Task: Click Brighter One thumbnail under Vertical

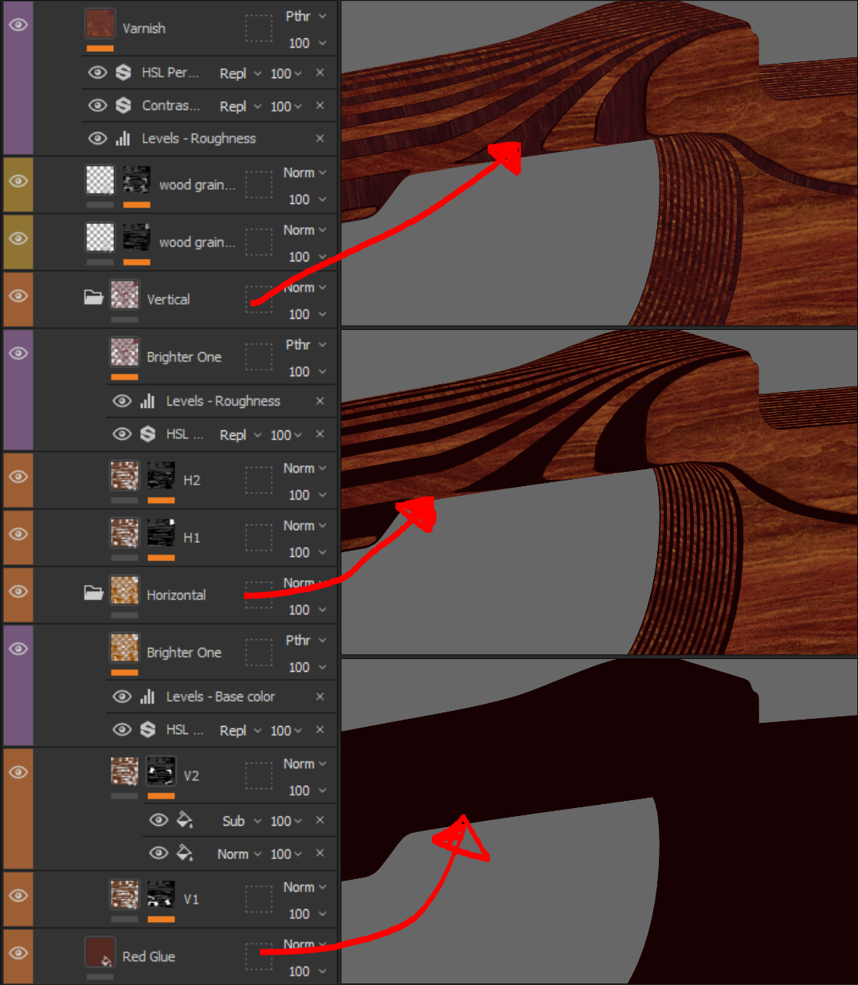Action: 124,352
